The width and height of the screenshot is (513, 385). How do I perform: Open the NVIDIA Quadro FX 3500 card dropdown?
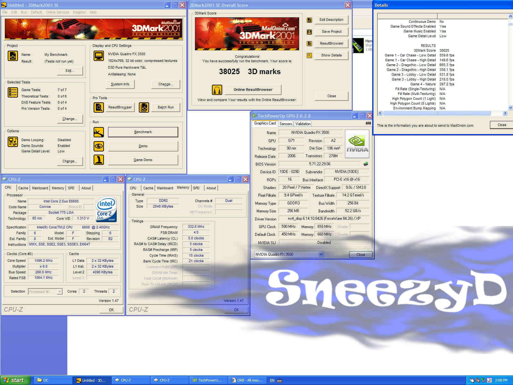(289, 254)
